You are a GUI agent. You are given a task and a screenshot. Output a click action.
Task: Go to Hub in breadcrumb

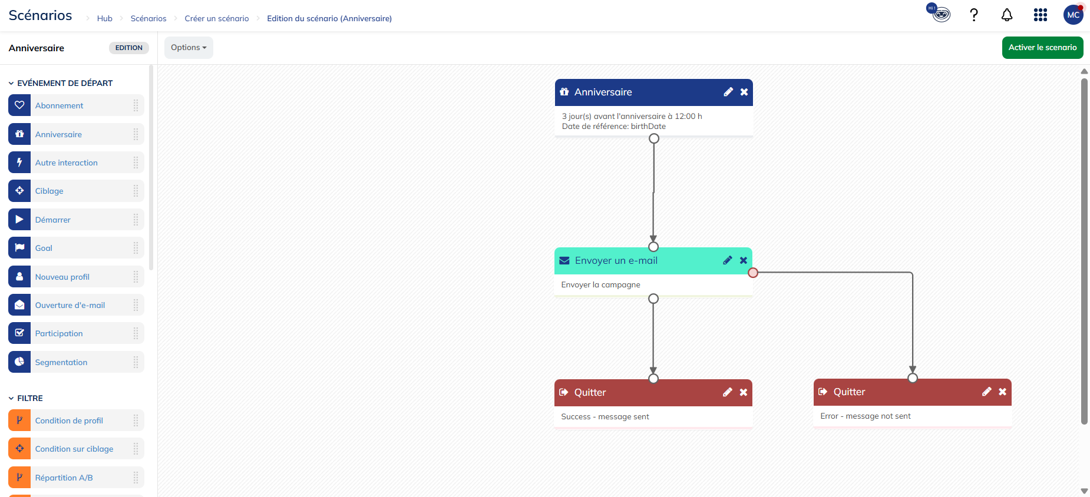(x=104, y=19)
